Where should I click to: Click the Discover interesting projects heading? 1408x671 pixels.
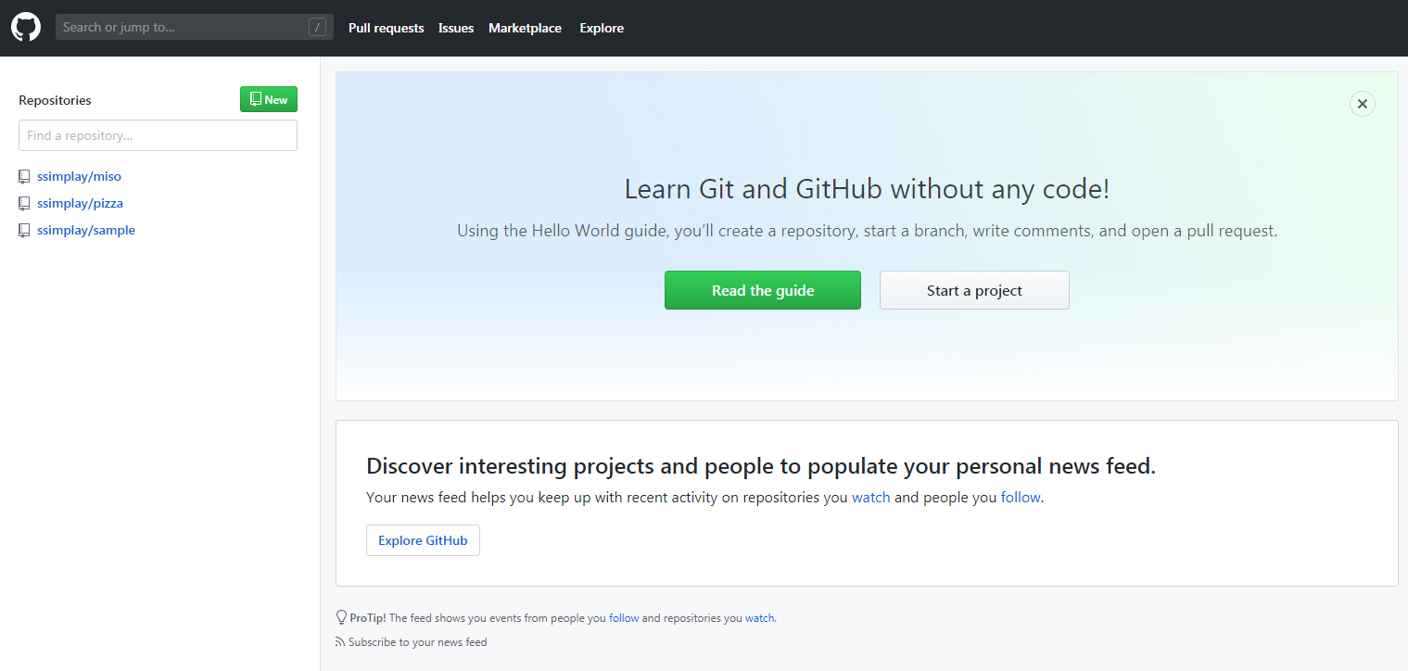coord(761,465)
